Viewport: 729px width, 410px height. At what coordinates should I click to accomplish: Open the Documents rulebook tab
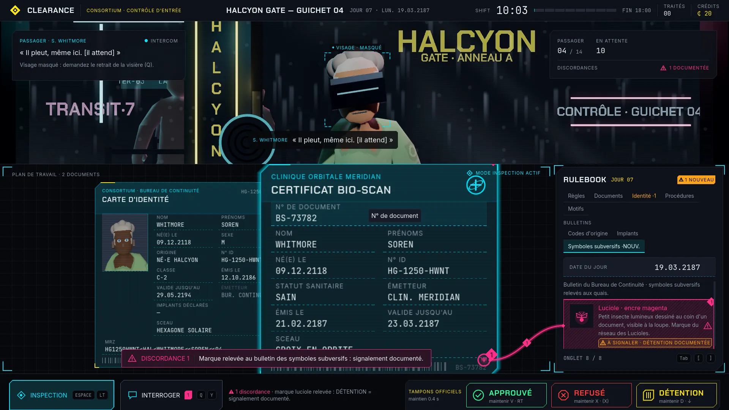tap(608, 196)
